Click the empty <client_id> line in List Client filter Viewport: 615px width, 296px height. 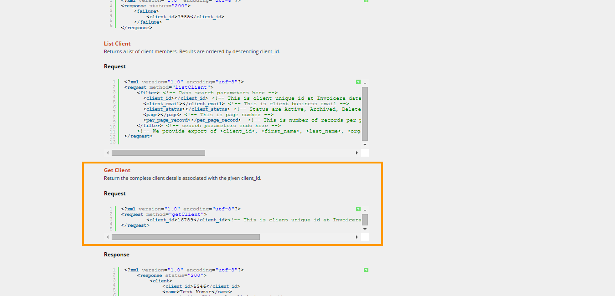[x=252, y=98]
